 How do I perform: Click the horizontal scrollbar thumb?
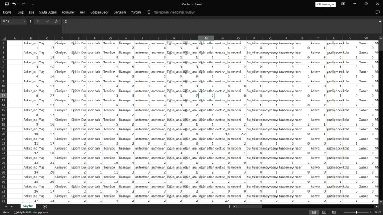[x=249, y=206]
